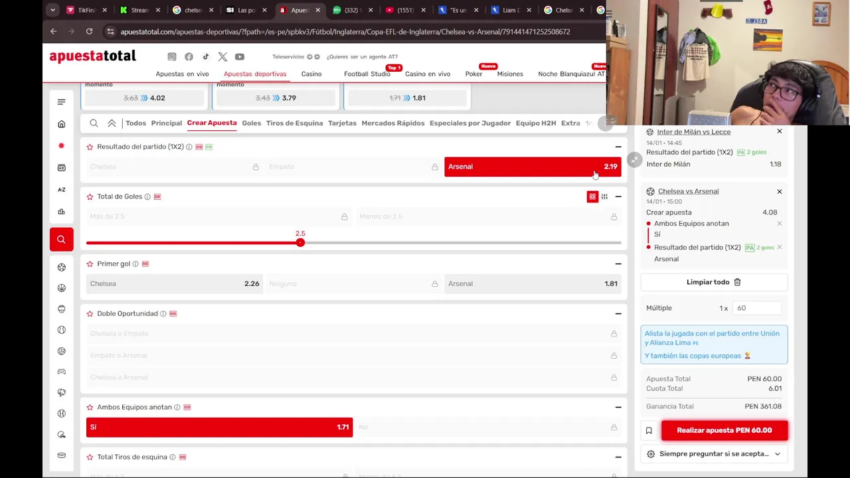This screenshot has width=850, height=478.
Task: Reload the browser page
Action: pos(89,31)
